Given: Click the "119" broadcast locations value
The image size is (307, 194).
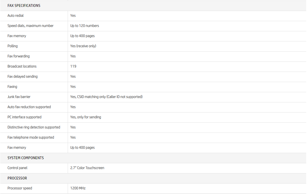Looking at the screenshot, I should pos(73,66).
